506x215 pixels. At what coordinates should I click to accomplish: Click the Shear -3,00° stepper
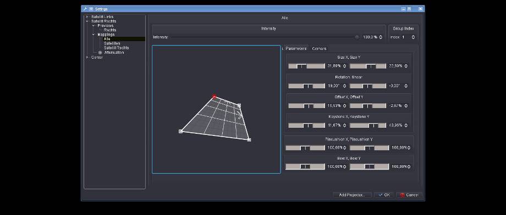coord(406,86)
